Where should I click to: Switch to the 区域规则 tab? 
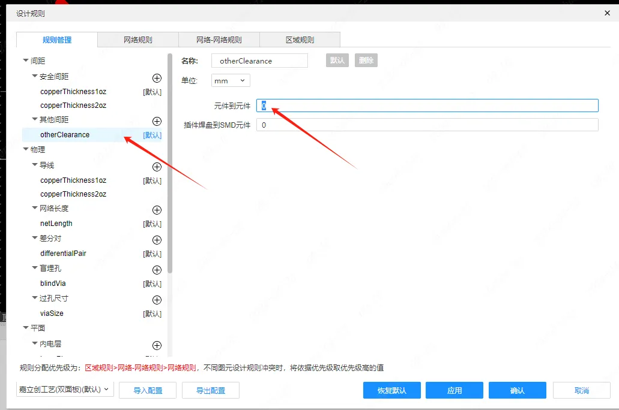click(300, 40)
